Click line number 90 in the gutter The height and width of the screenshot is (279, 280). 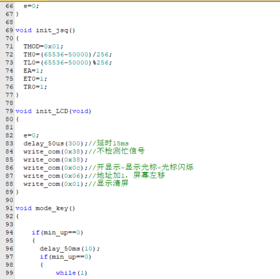(x=9, y=200)
